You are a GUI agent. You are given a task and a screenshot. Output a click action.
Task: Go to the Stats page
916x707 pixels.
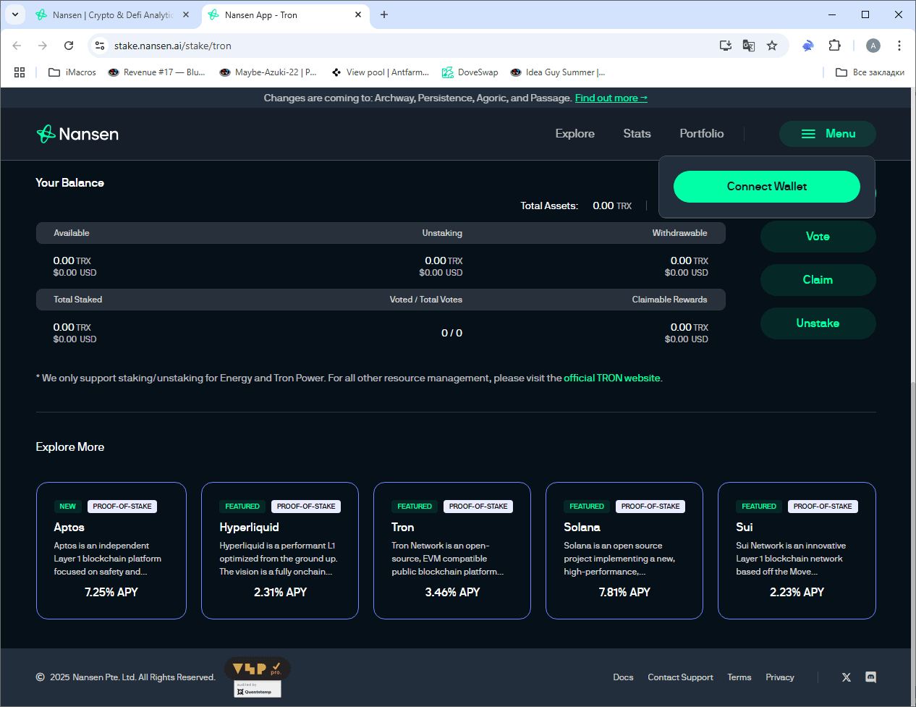[x=637, y=134]
